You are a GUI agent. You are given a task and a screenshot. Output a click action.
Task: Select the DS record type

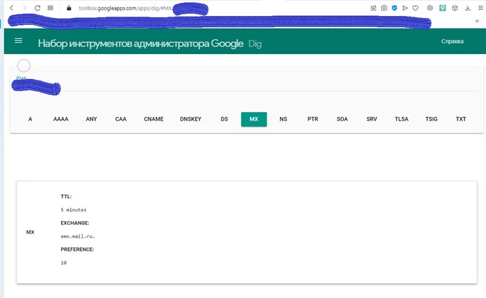click(x=224, y=119)
